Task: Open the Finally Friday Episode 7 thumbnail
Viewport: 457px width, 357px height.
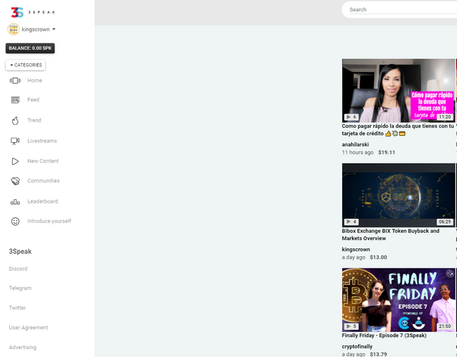Action: 398,300
